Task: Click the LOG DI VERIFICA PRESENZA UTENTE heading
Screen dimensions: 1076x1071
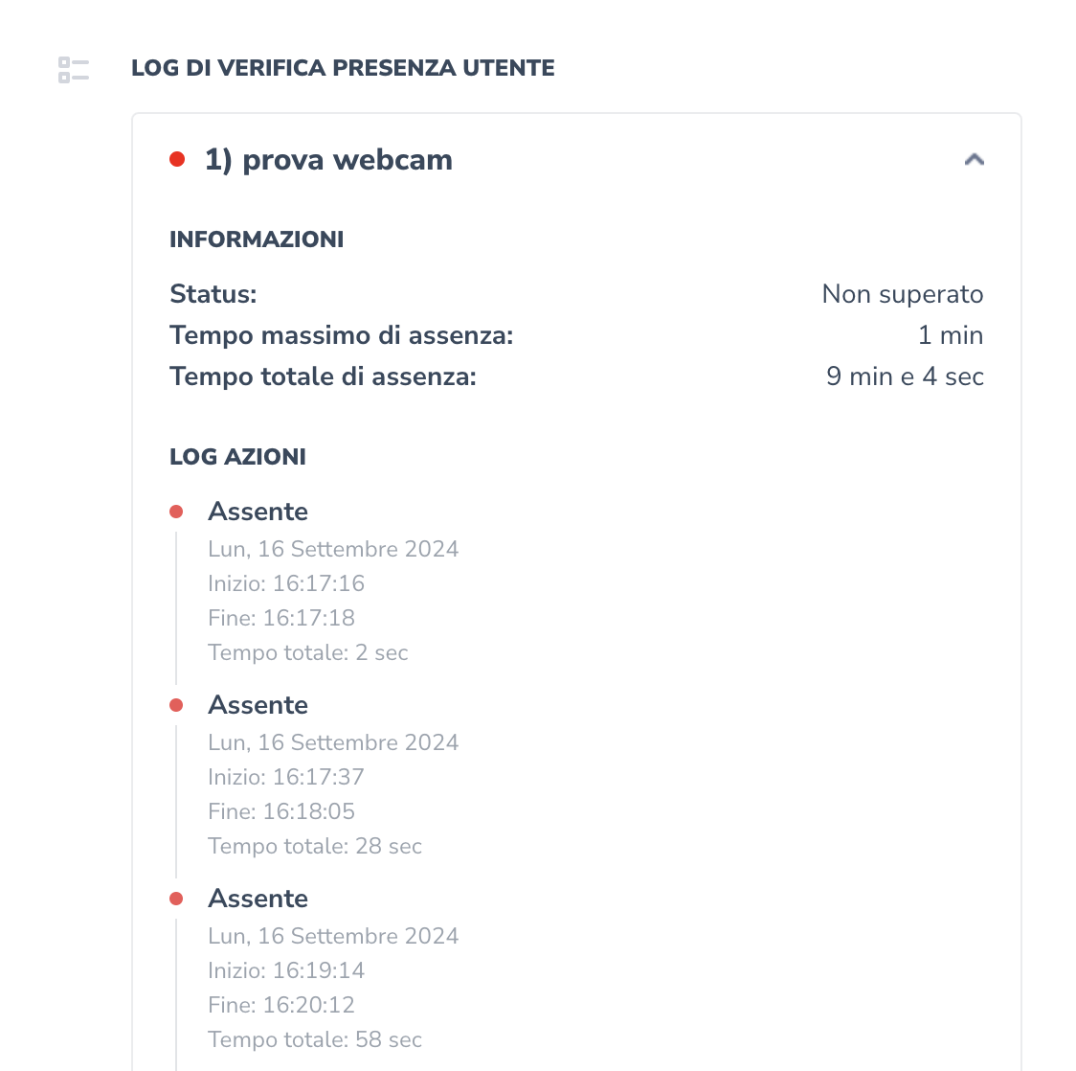Action: tap(343, 68)
